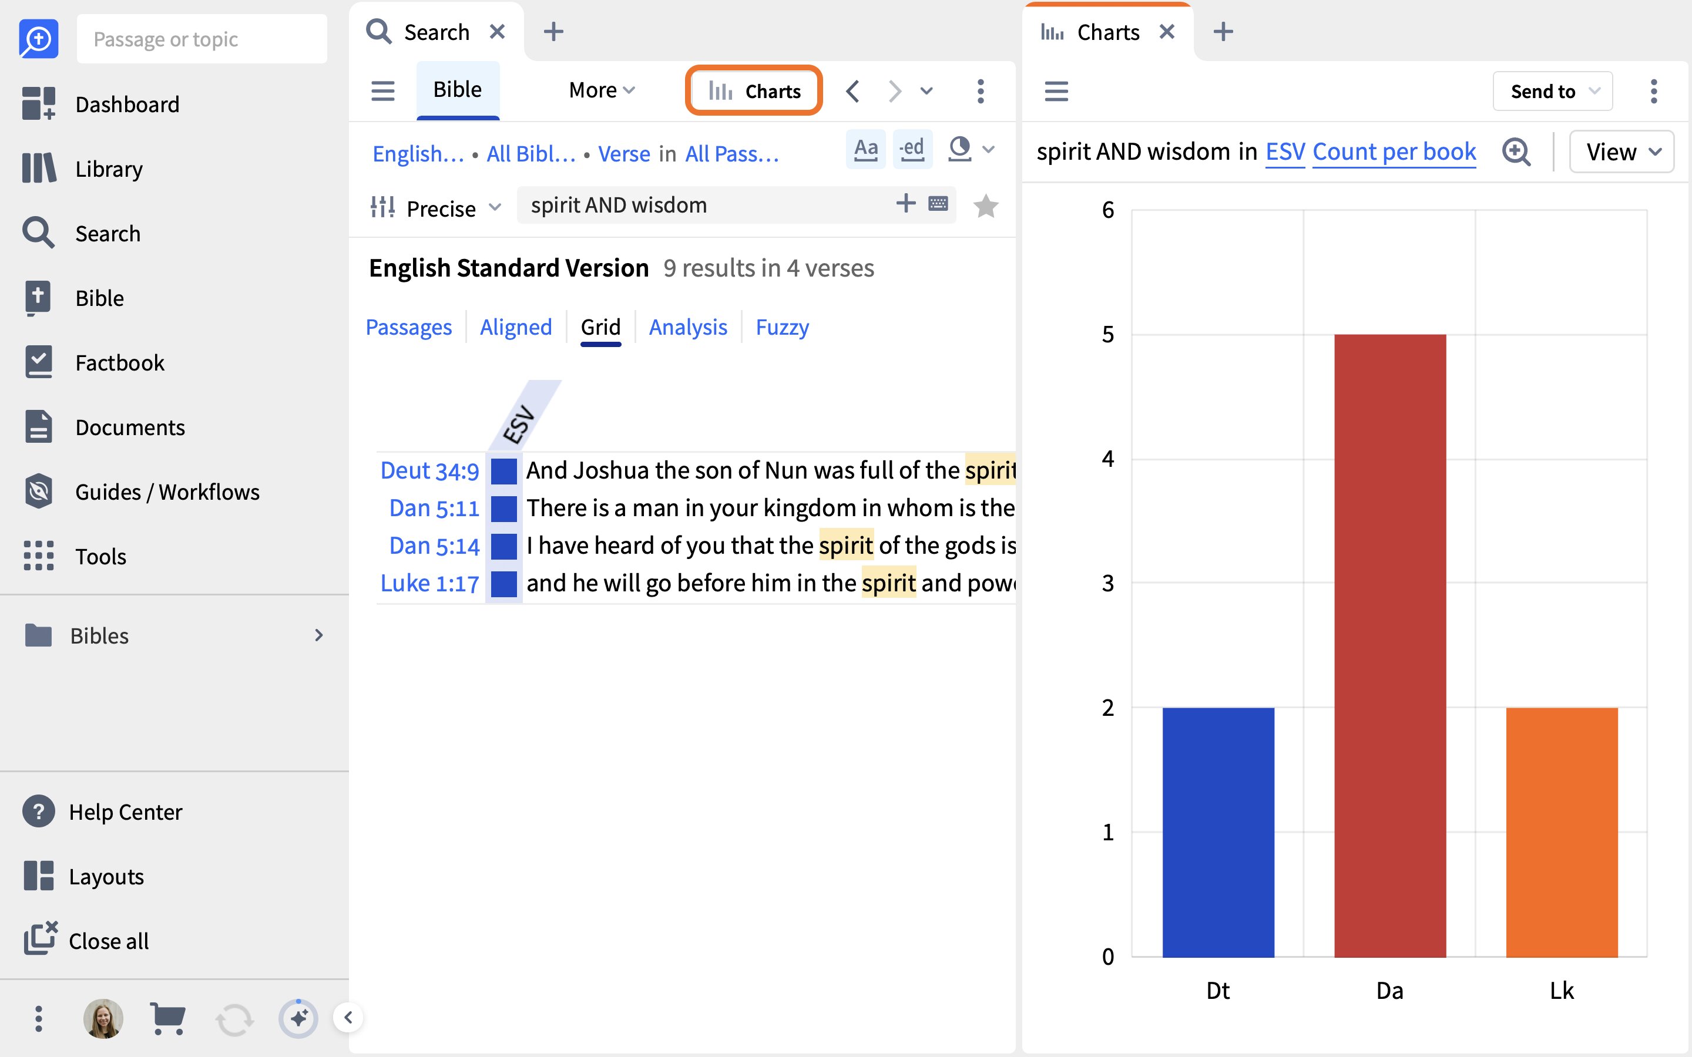Image resolution: width=1692 pixels, height=1057 pixels.
Task: Click the Passage or topic input
Action: (202, 38)
